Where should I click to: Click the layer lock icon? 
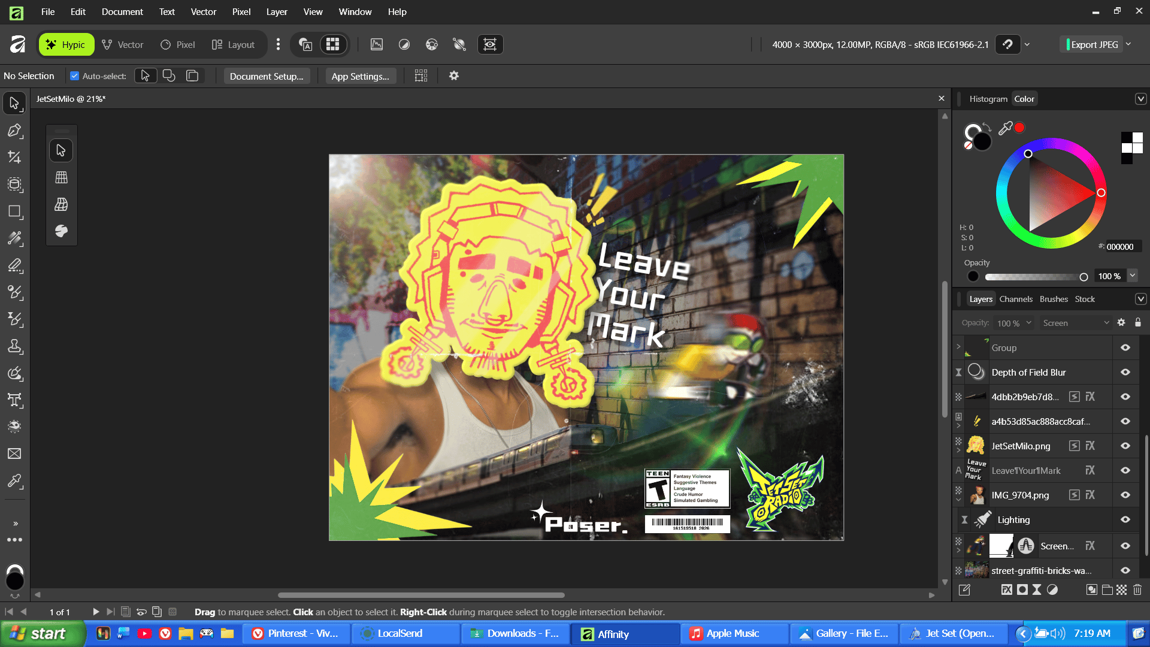point(1138,322)
